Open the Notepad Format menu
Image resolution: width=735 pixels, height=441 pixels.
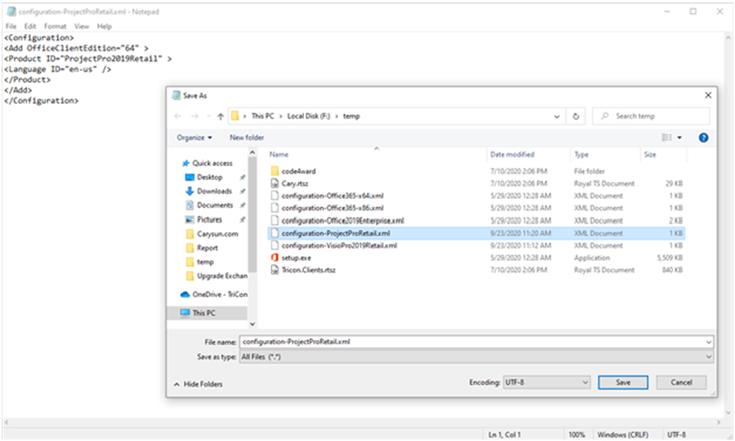[55, 26]
